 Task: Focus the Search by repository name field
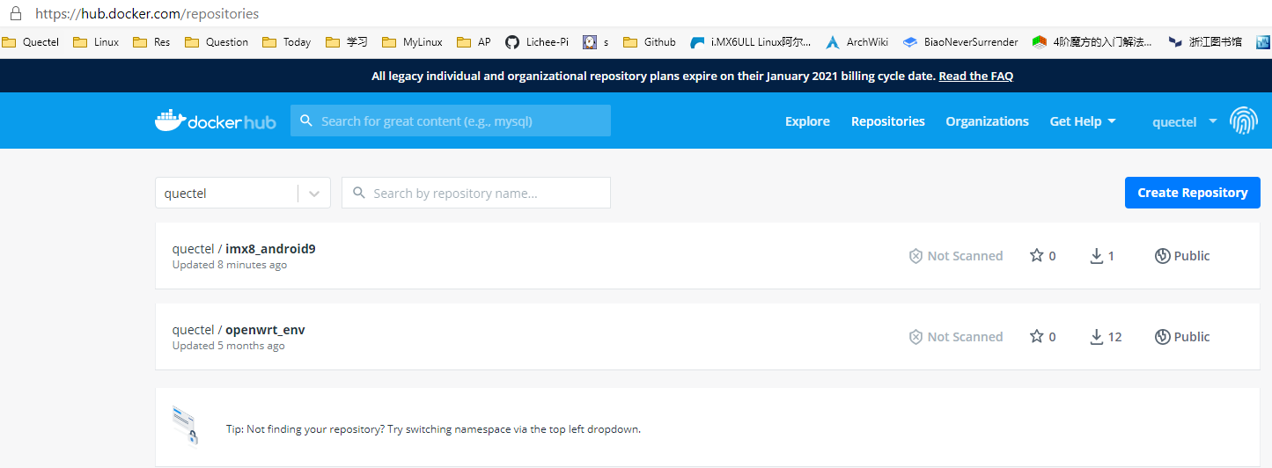476,193
